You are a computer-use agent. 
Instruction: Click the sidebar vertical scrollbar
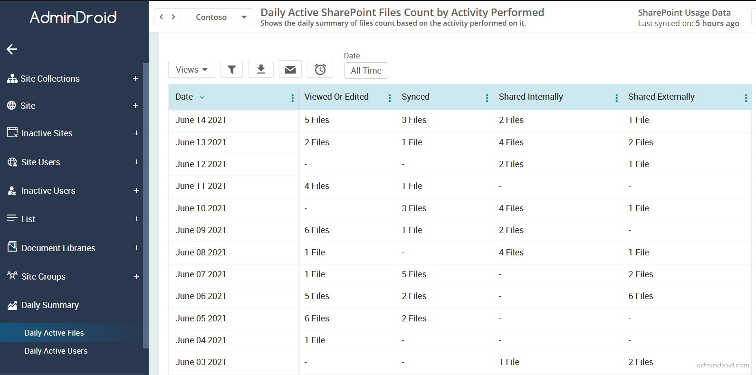tap(146, 204)
